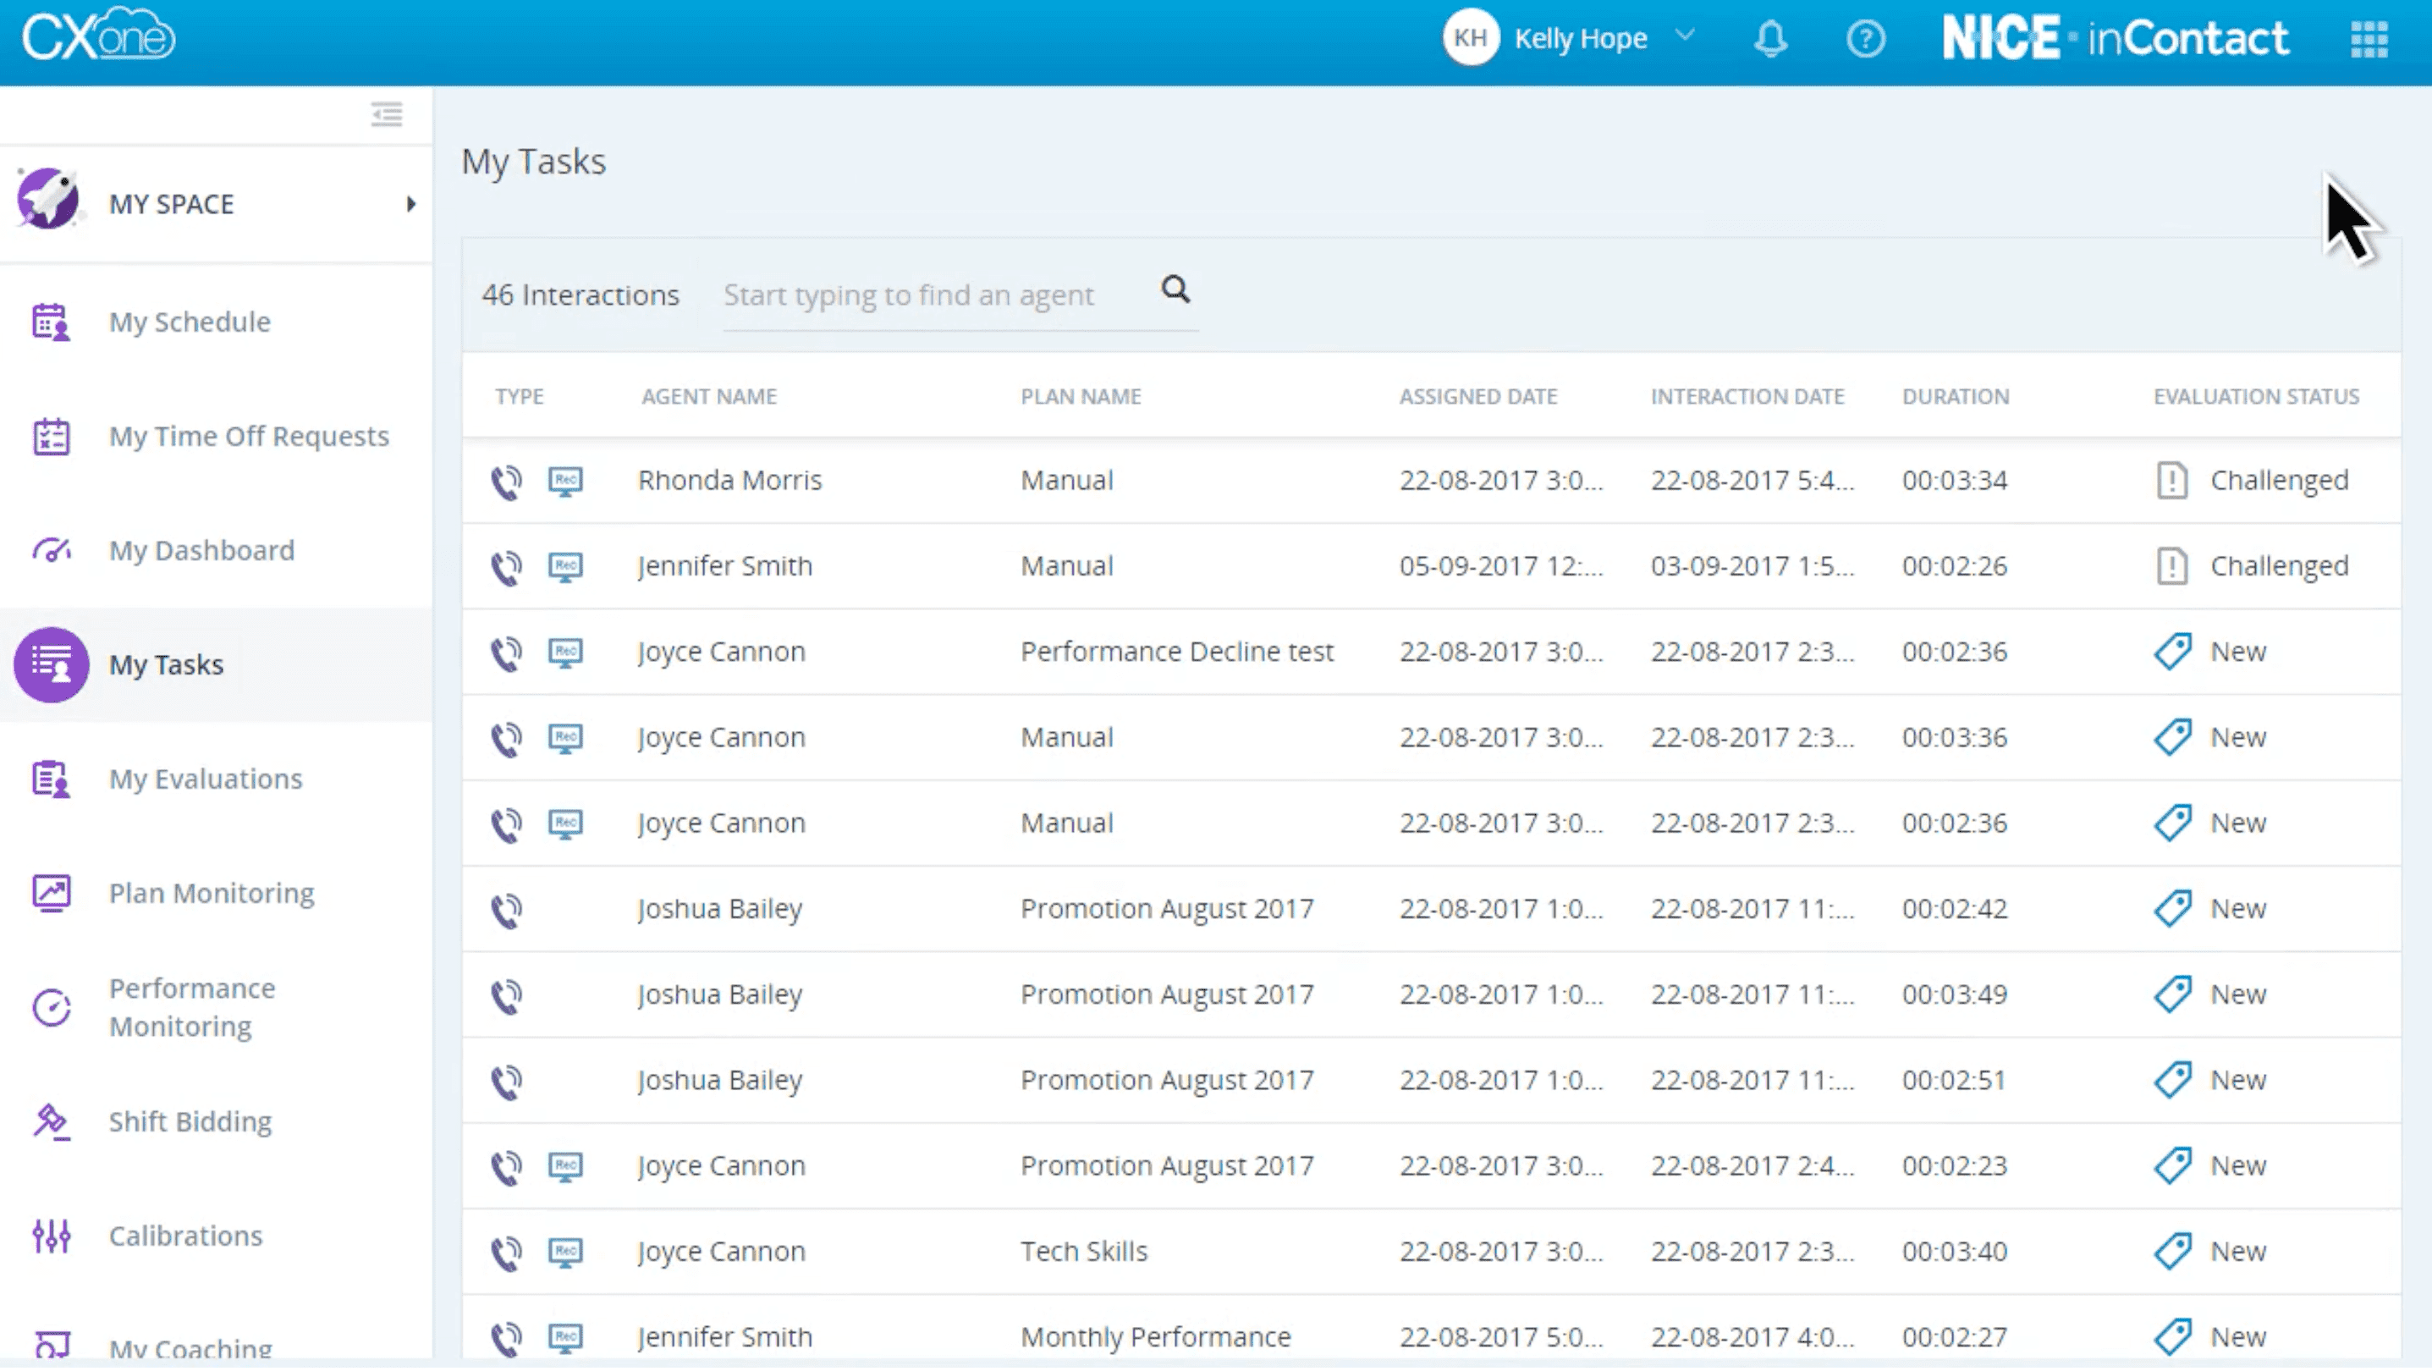Click the Challenged status icon for Jennifer Smith
Image resolution: width=2432 pixels, height=1371 pixels.
point(2171,566)
